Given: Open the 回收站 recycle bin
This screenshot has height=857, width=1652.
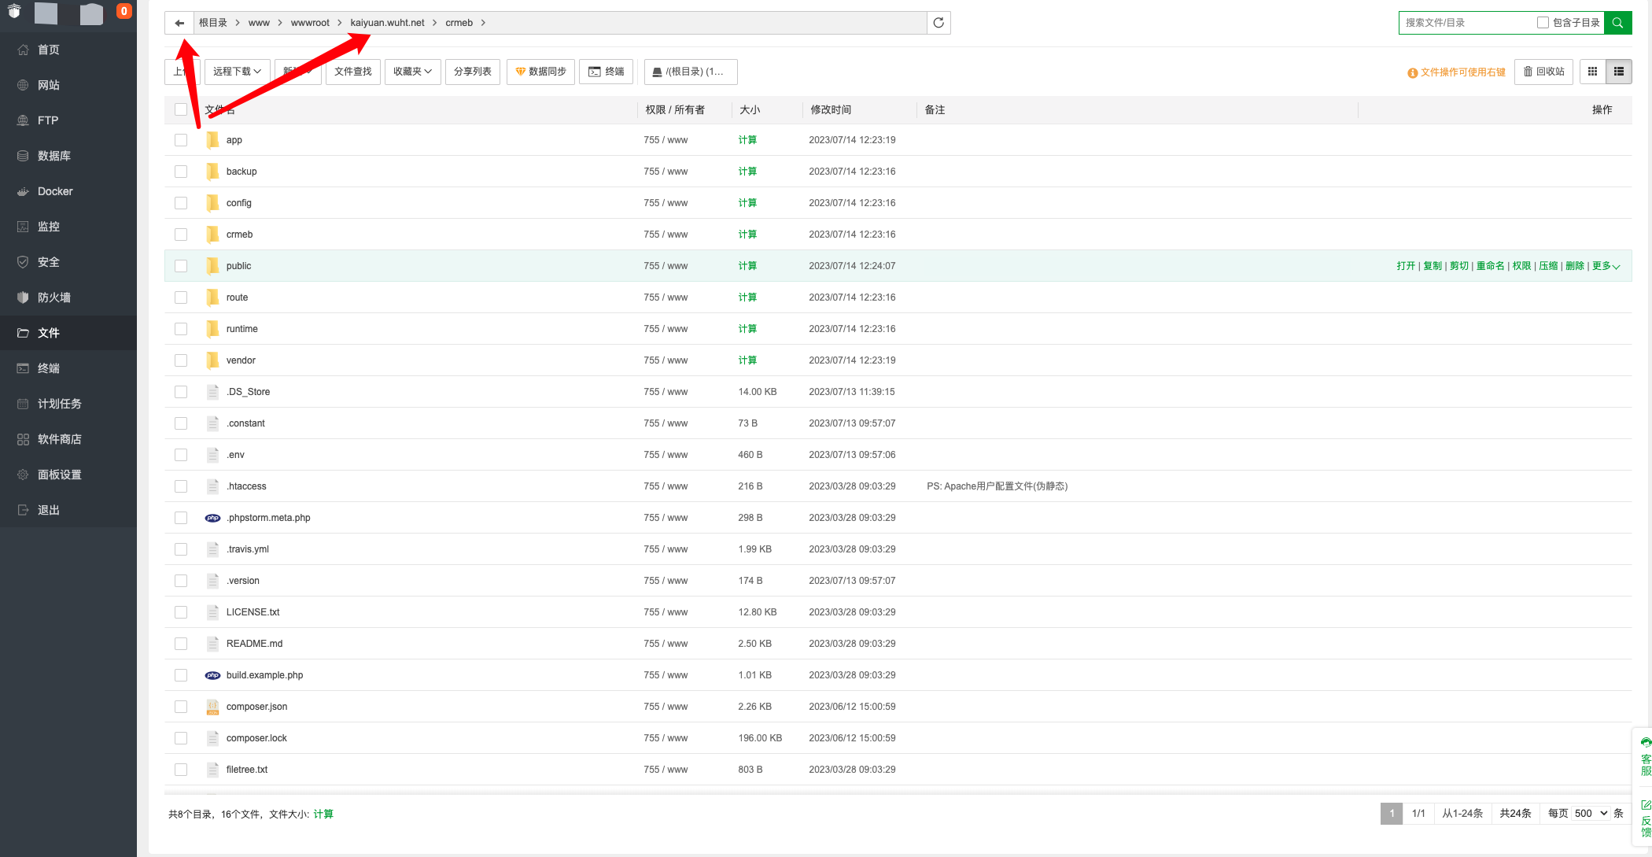Looking at the screenshot, I should pos(1543,72).
